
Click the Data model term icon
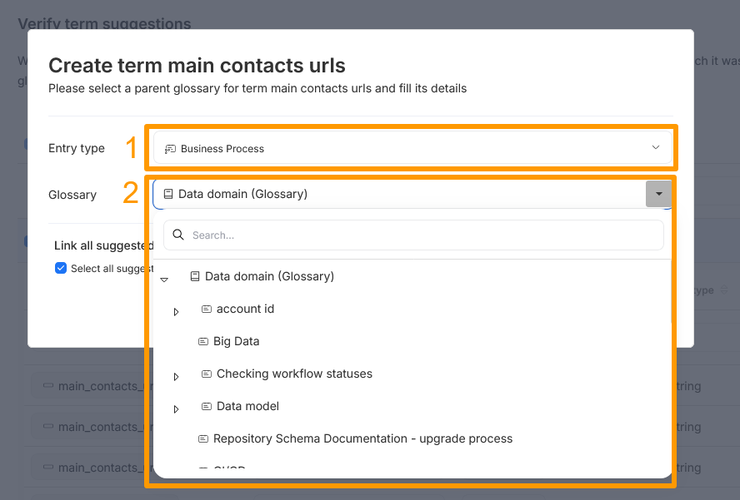pos(207,406)
